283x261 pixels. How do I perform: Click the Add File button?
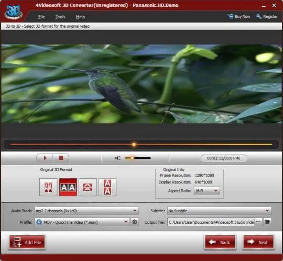[x=27, y=242]
